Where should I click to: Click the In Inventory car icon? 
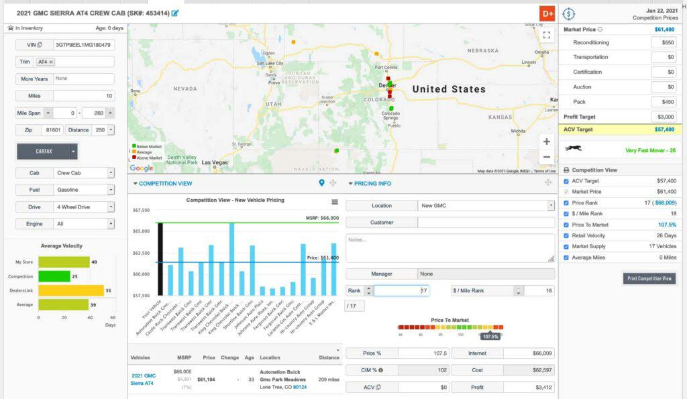click(x=11, y=28)
